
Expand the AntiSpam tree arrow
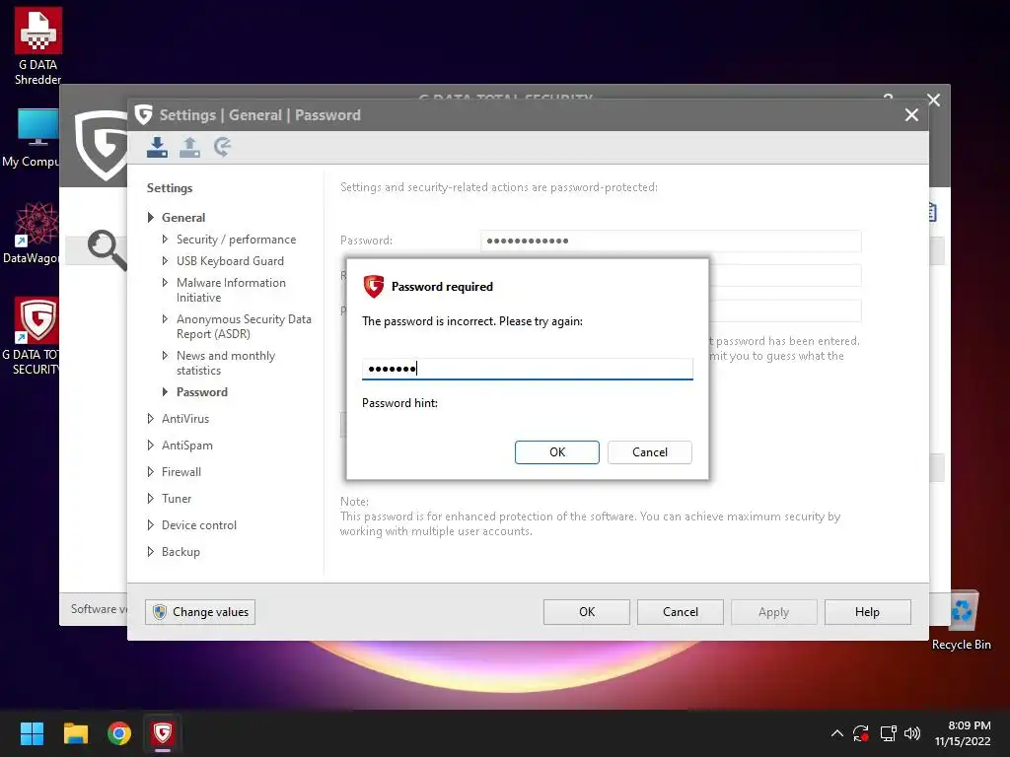click(150, 445)
